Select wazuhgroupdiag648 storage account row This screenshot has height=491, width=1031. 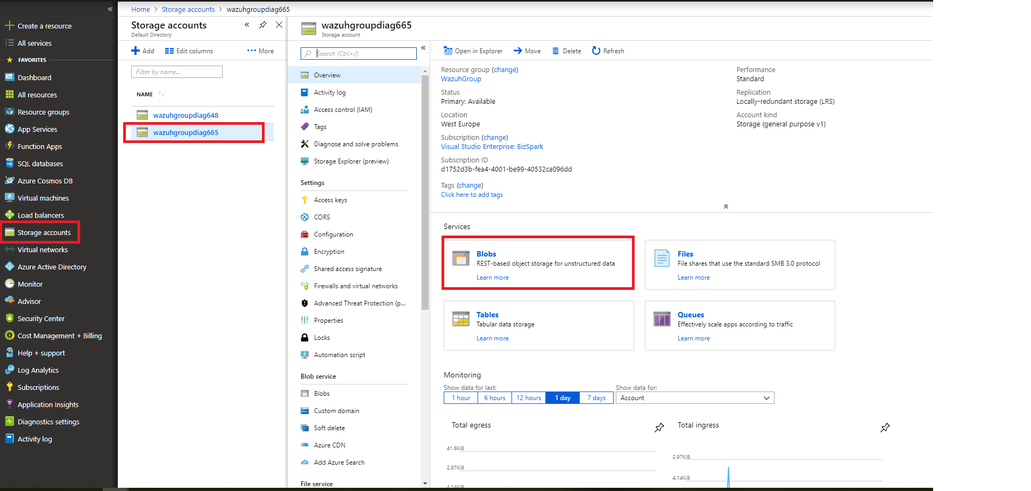[x=202, y=115]
